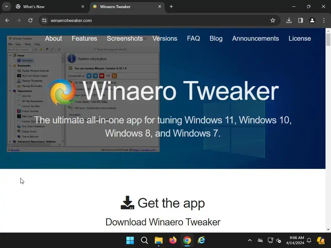Open the Windows Start menu
331x248 pixels.
pyautogui.click(x=130, y=240)
